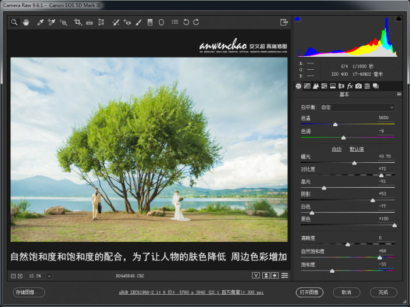Screen dimensions: 410x307
Task: Click the 曝光 value field +0.70
Action: [385, 156]
